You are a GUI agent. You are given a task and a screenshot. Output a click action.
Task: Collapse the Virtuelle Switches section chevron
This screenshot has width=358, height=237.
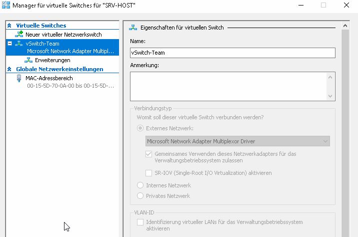pyautogui.click(x=9, y=26)
